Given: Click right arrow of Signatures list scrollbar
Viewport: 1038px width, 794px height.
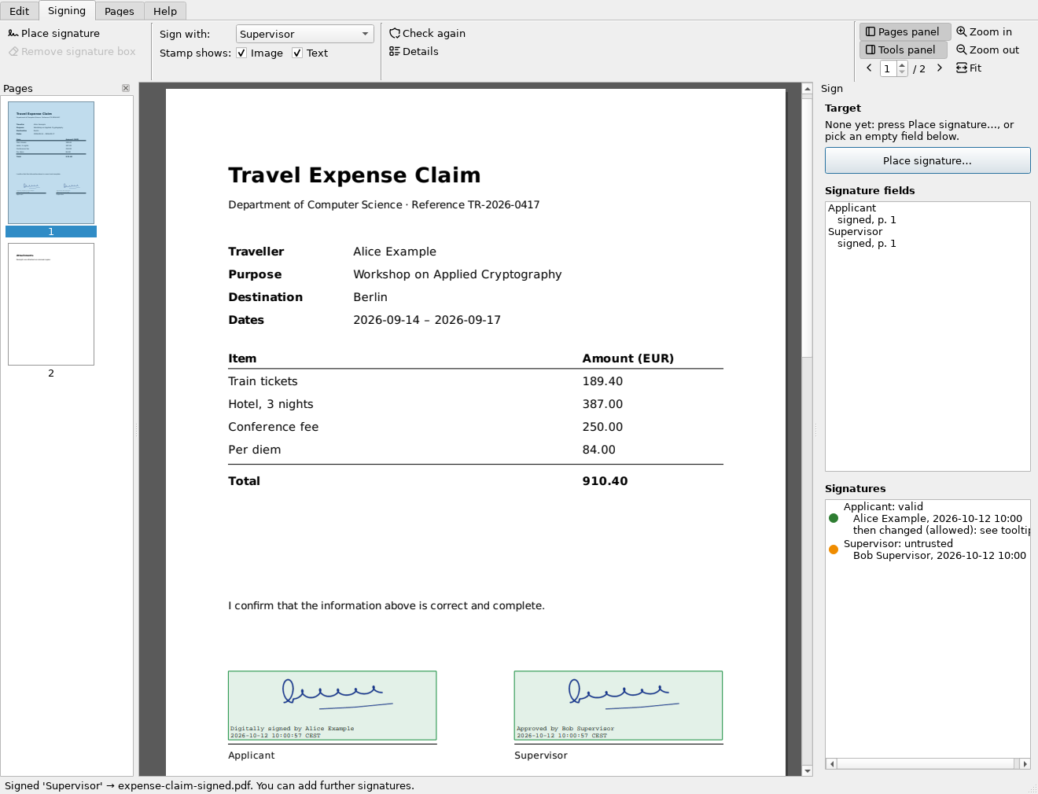Looking at the screenshot, I should pos(1025,763).
